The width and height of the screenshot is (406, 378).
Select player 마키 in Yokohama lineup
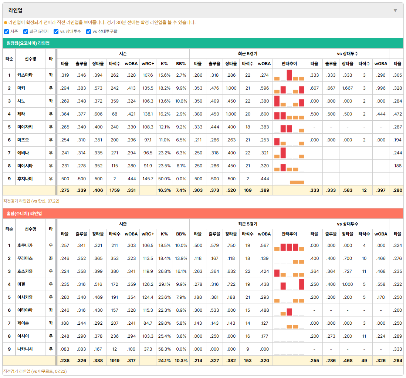point(21,88)
